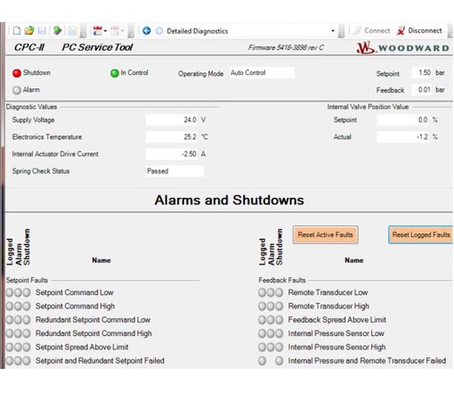Click Reset Logged Faults button

(x=421, y=234)
